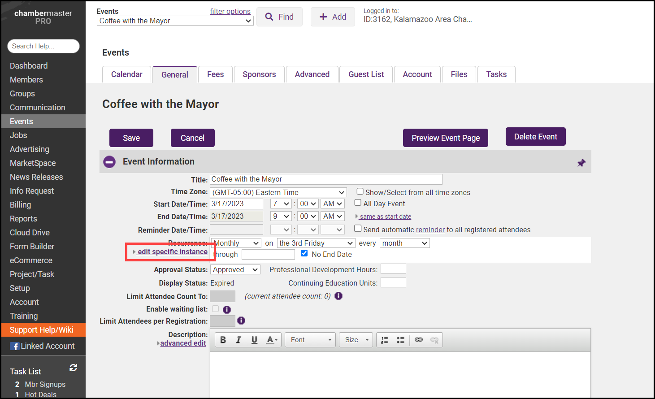Check Show/Select from all time zones
Image resolution: width=655 pixels, height=399 pixels.
pos(360,191)
